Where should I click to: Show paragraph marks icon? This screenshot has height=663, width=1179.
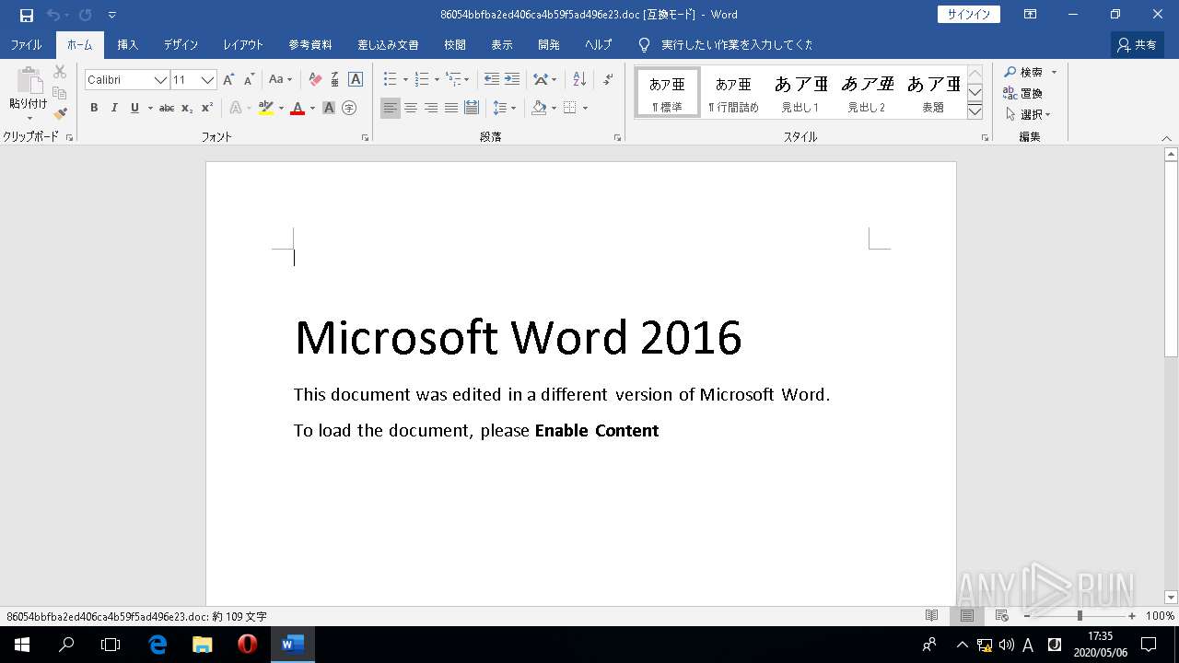pos(608,80)
